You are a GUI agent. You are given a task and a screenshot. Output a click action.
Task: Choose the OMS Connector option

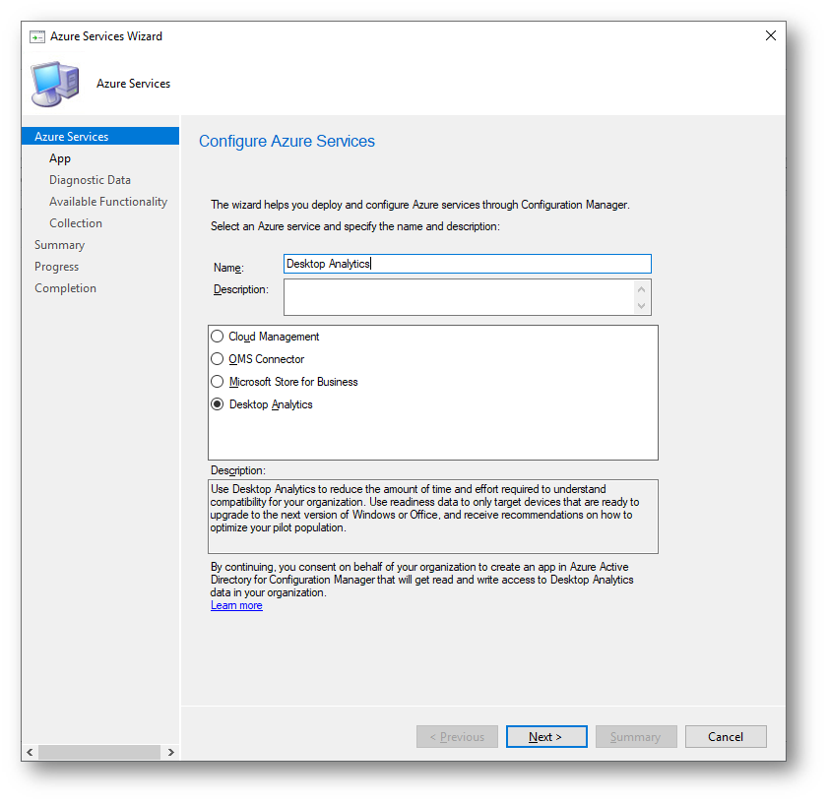click(x=217, y=359)
